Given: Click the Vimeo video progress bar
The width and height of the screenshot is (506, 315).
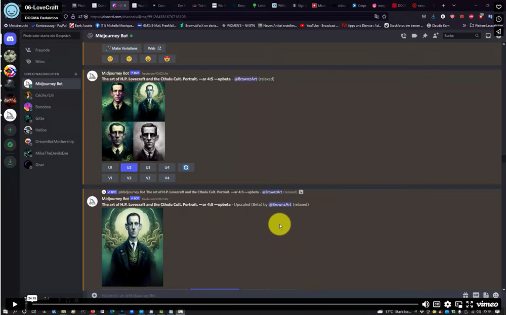Looking at the screenshot, I should pyautogui.click(x=225, y=304).
